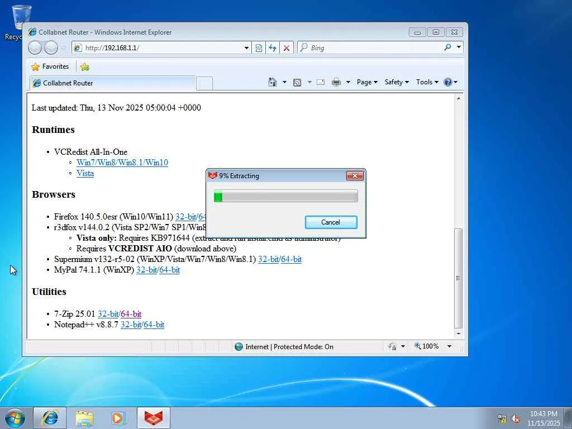Open the Favorites star button

(50, 66)
